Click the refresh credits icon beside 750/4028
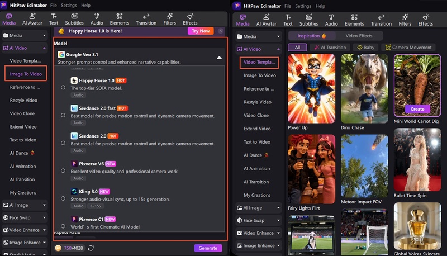The height and width of the screenshot is (256, 447). [x=91, y=248]
